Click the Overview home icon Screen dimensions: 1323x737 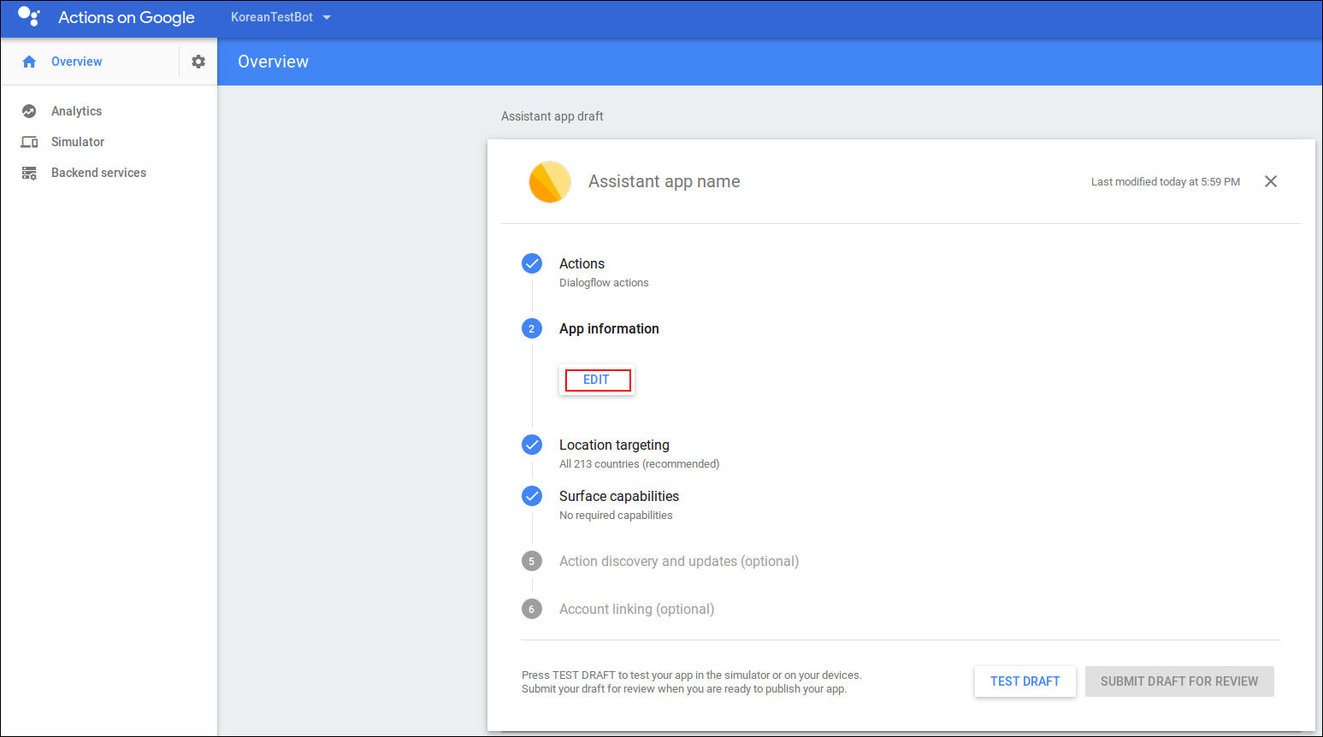[29, 62]
